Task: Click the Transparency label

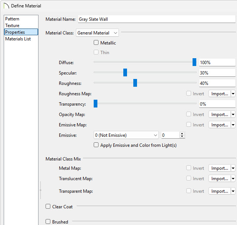Action: (73, 104)
